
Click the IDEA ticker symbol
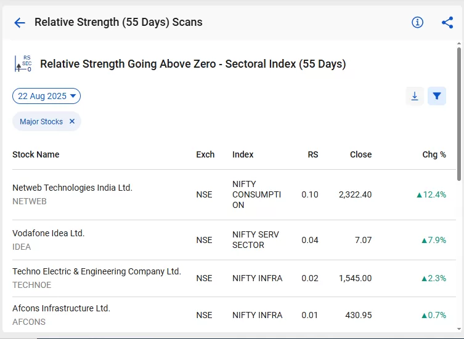22,247
